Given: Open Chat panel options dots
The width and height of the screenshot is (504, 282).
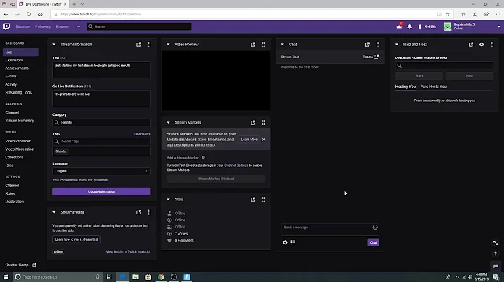Looking at the screenshot, I should point(378,44).
